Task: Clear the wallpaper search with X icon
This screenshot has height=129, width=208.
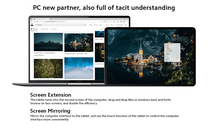Action: click(82, 25)
